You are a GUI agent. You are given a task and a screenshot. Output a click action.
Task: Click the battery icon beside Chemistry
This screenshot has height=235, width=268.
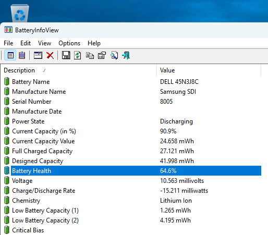tap(7, 200)
